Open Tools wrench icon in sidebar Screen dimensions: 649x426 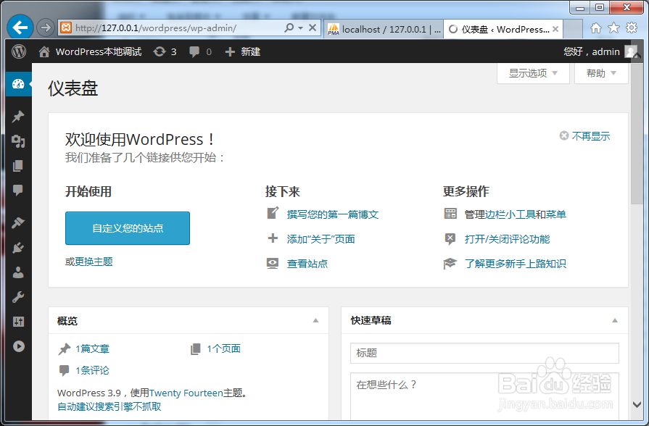click(18, 297)
